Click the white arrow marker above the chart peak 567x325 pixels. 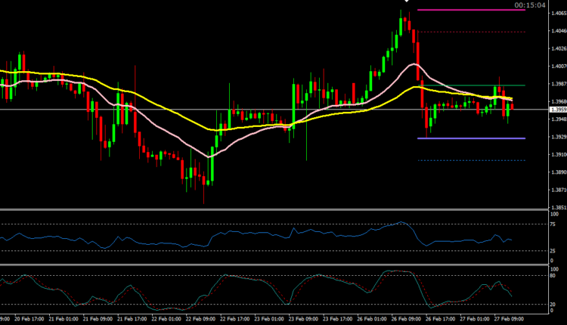[407, 2]
